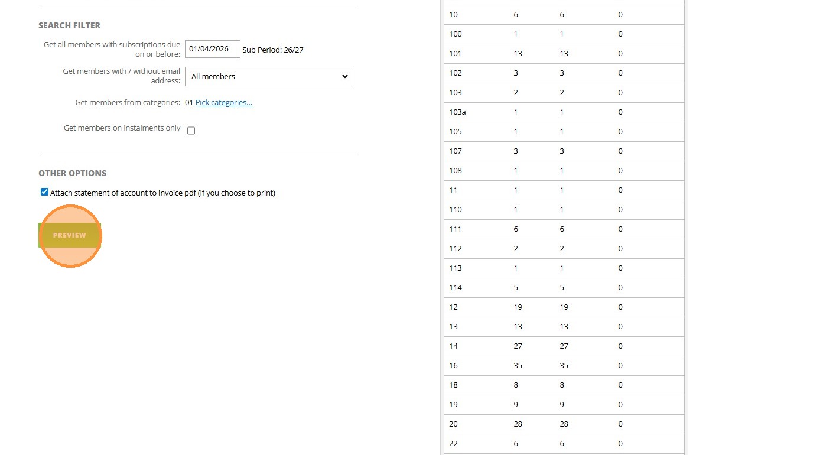
Task: Select the row labeled 22
Action: 453,444
